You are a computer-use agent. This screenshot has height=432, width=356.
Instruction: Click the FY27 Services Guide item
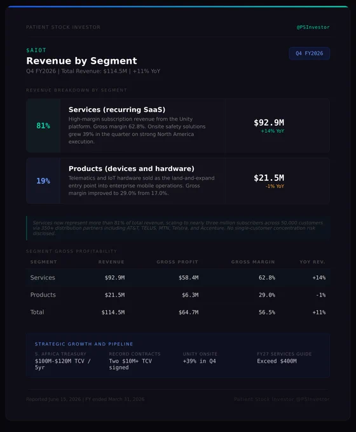284,358
